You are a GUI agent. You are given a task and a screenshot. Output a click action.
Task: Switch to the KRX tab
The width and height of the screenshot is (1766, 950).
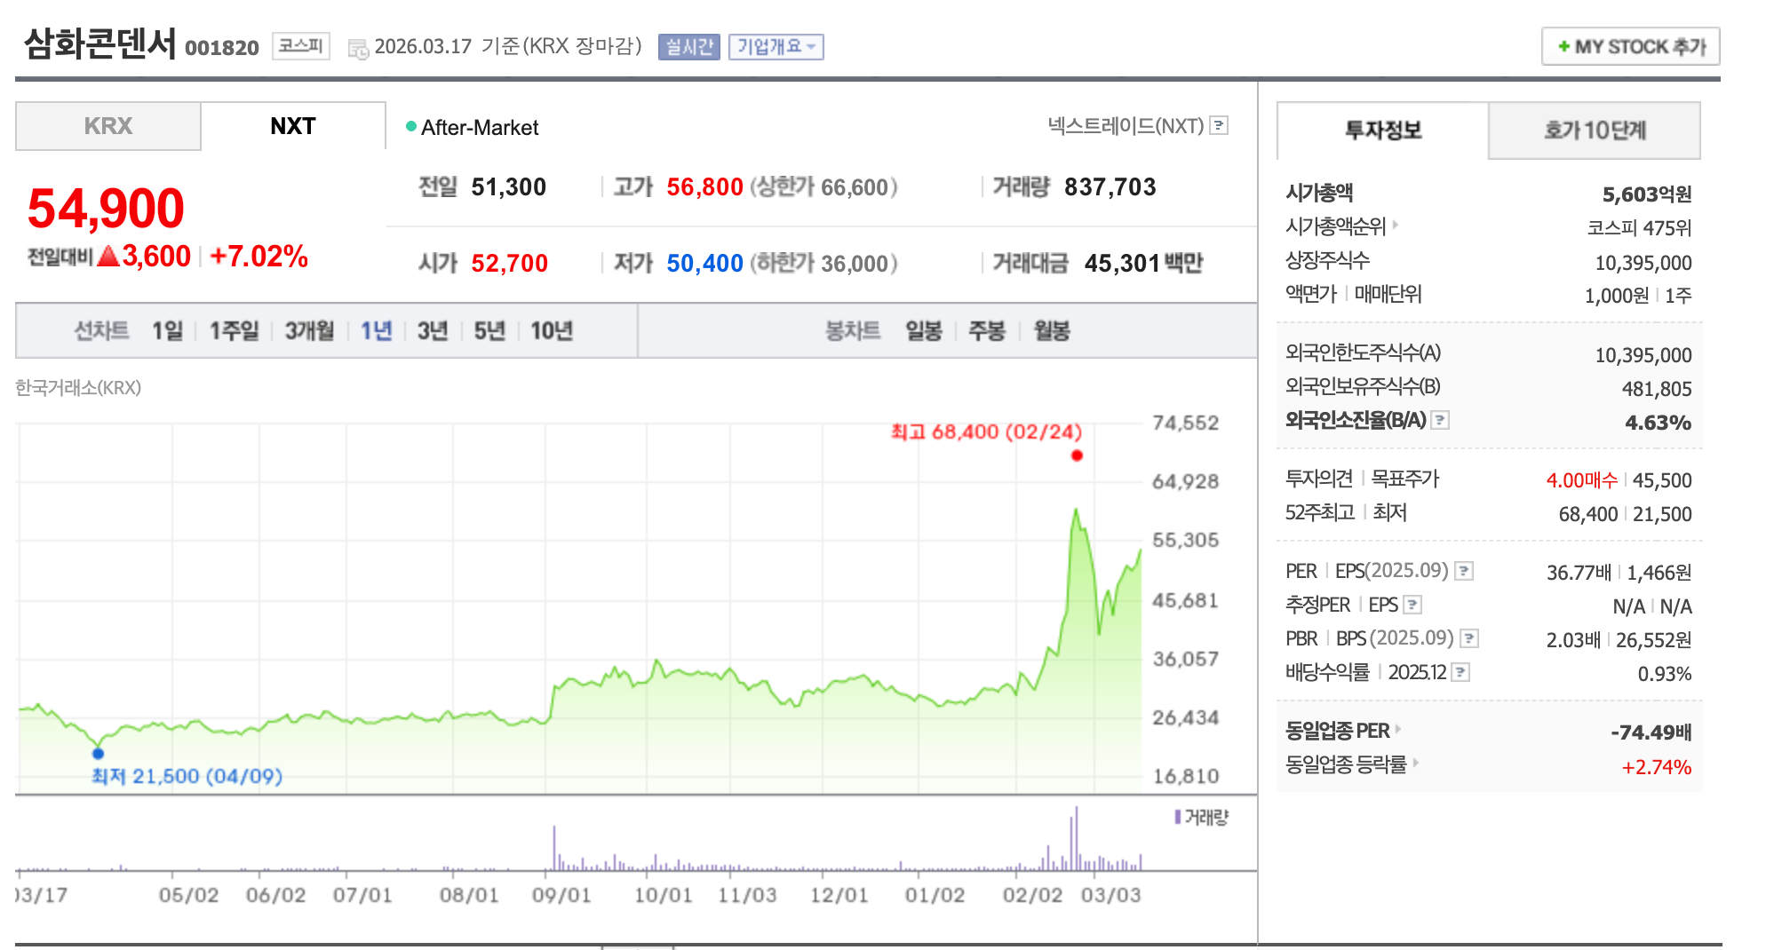[108, 126]
